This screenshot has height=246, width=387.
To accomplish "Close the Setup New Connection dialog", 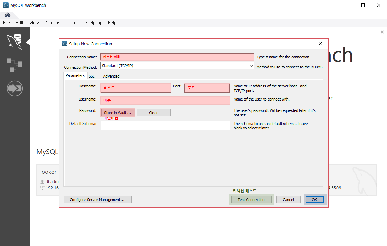I will tap(320, 44).
